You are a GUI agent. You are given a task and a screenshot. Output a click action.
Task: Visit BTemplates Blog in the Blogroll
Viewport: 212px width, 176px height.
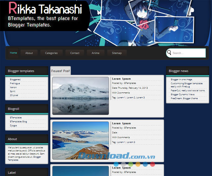18,122
